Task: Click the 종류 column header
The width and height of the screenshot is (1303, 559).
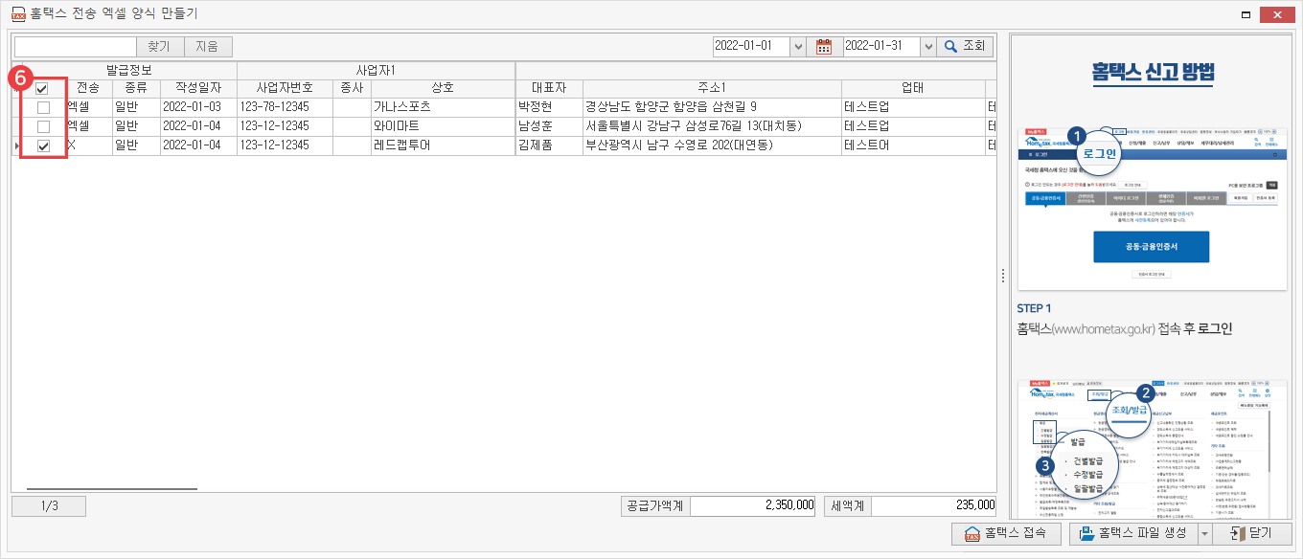Action: 135,88
